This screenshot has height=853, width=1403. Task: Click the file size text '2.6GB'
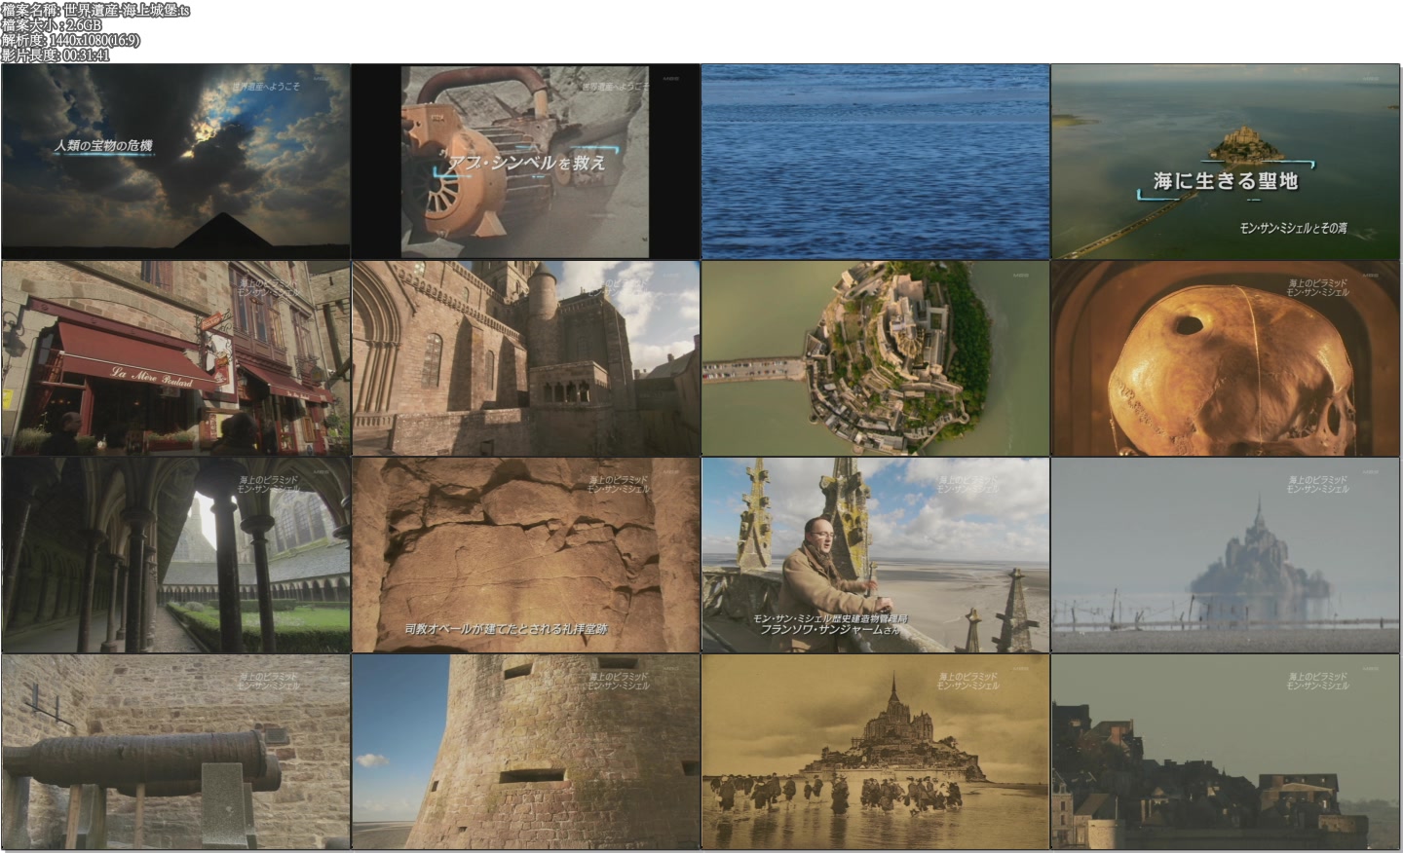[83, 25]
